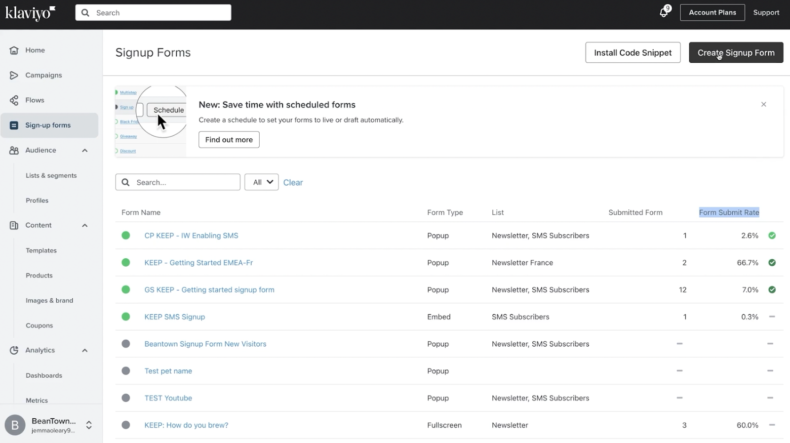This screenshot has height=443, width=790.
Task: Open Profiles under Audience
Action: tap(37, 201)
